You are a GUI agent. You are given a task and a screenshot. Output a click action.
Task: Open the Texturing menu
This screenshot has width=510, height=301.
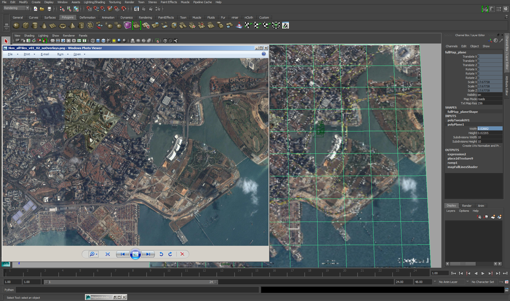(x=115, y=2)
